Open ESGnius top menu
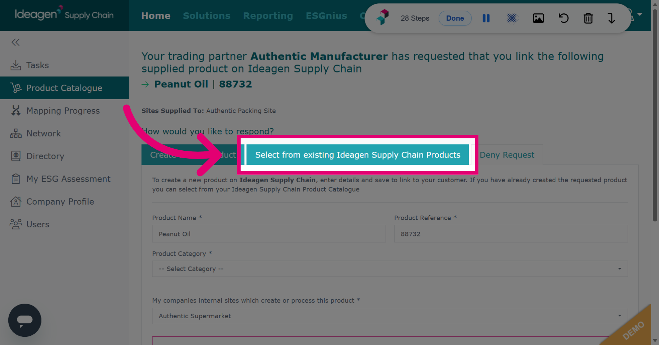The height and width of the screenshot is (345, 659). pos(326,15)
